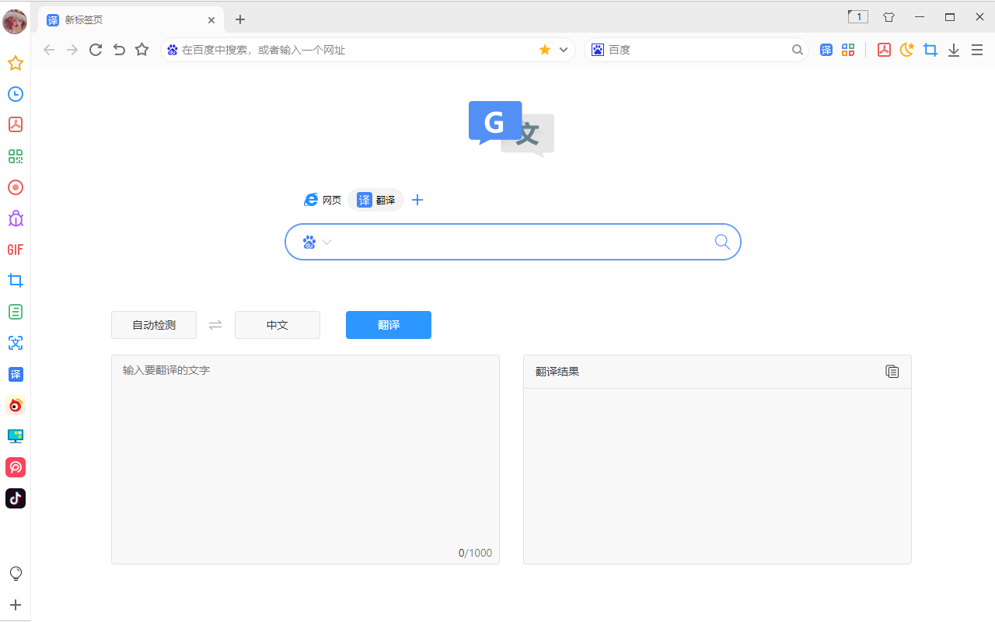Click the window count indicator showing 1

point(858,16)
